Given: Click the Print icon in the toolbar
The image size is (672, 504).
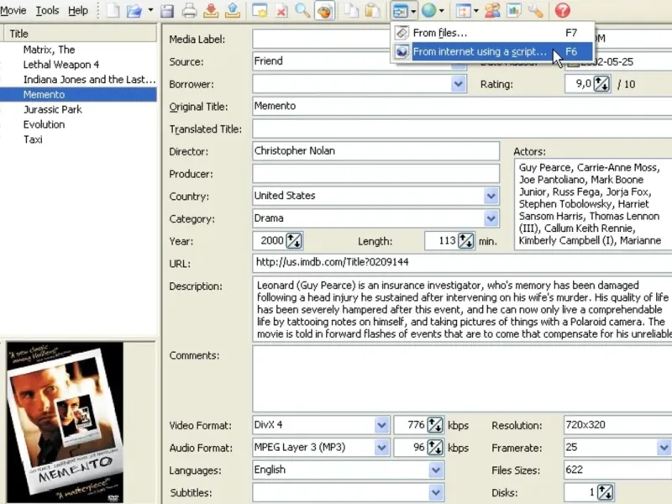Looking at the screenshot, I should click(189, 11).
